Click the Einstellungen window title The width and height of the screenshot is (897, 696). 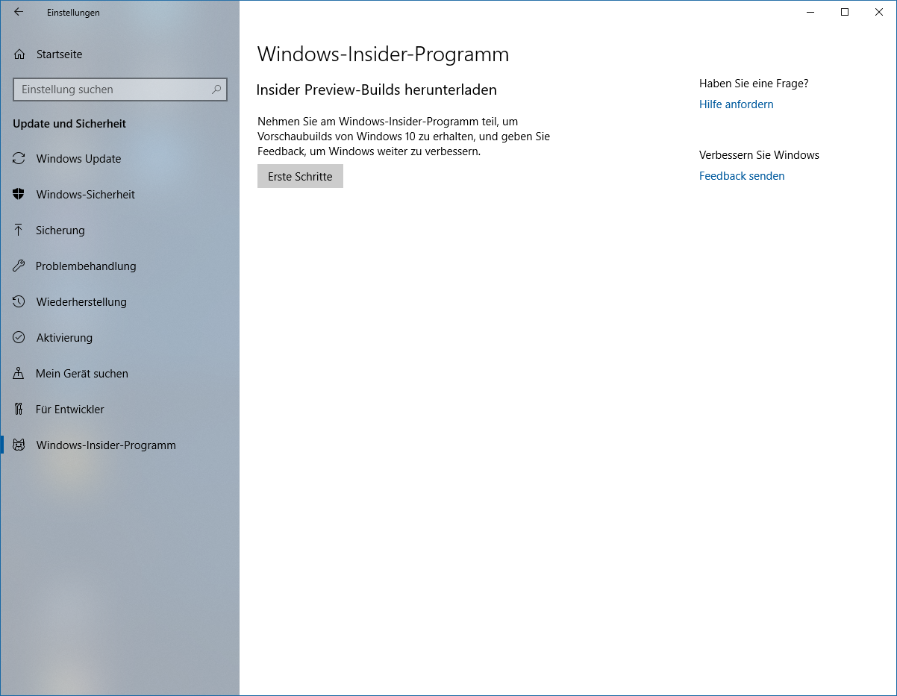point(73,13)
